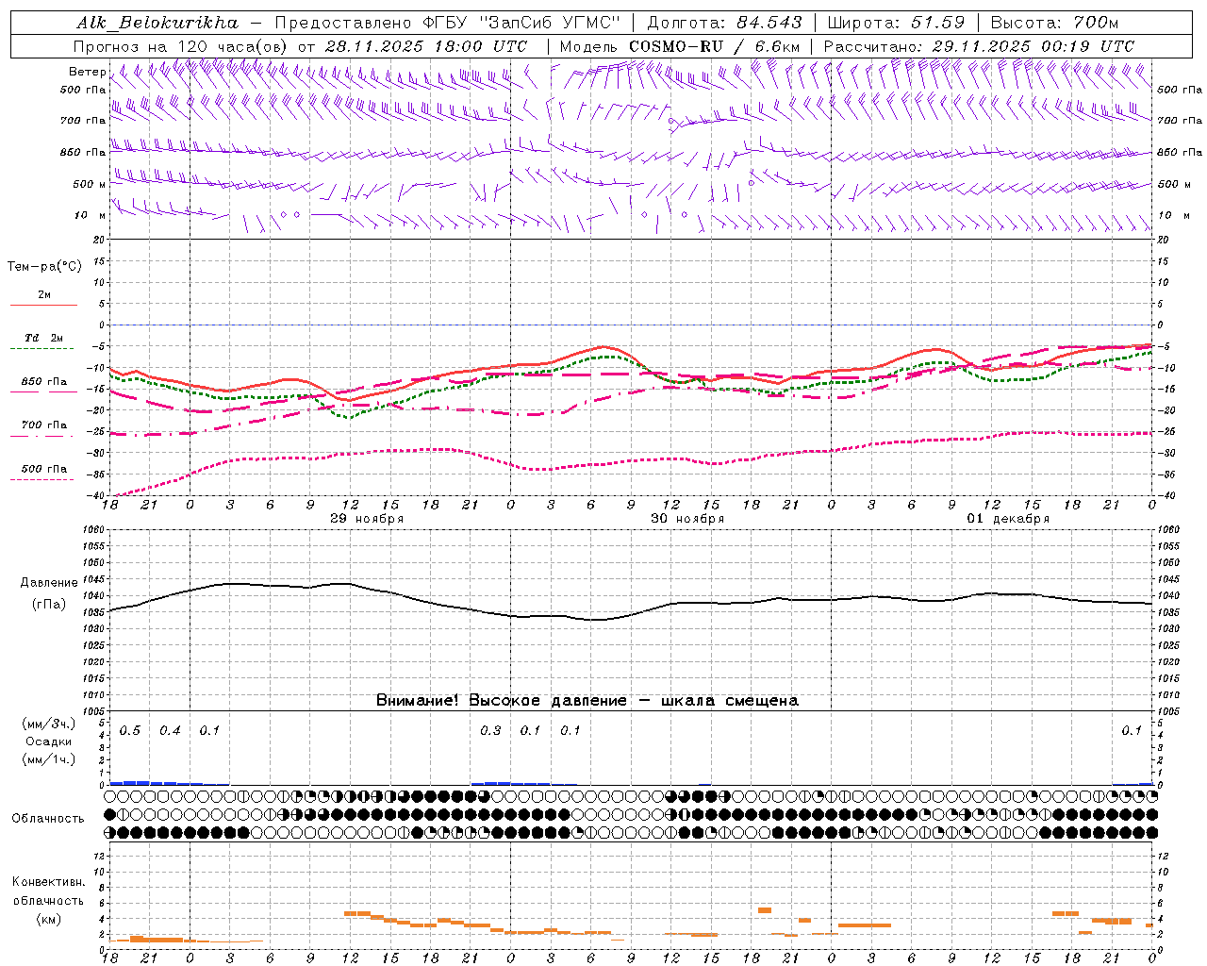Click the 'Прогноз на 120 часа(ов)' forecast header

tap(181, 46)
